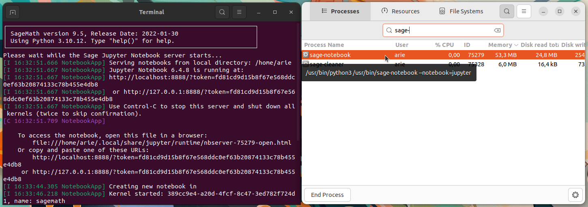Minimize the Terminal window

259,12
